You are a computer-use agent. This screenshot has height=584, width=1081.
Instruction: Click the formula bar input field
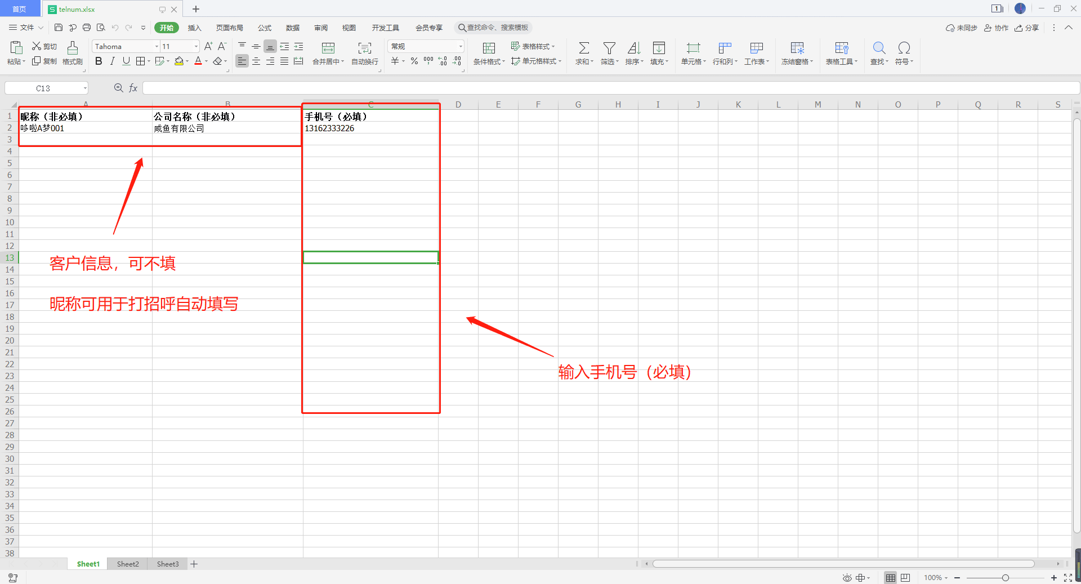pos(608,88)
